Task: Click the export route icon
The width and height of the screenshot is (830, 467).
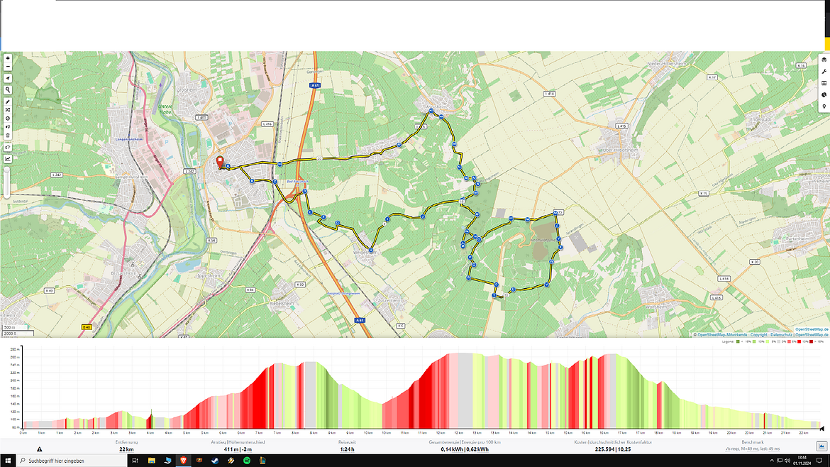Action: (7, 147)
